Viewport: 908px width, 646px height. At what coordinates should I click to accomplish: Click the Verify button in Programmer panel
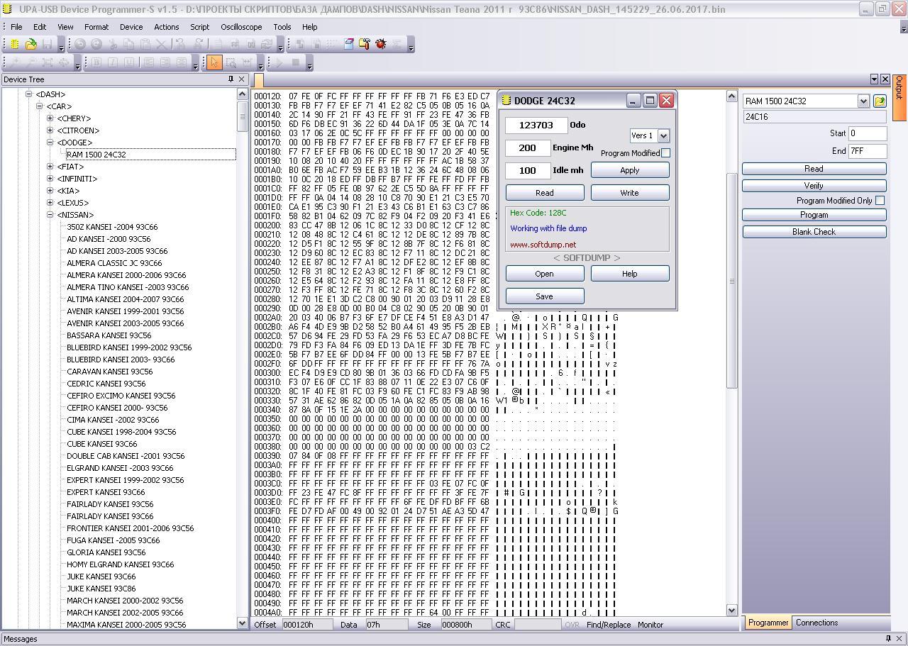click(x=814, y=185)
